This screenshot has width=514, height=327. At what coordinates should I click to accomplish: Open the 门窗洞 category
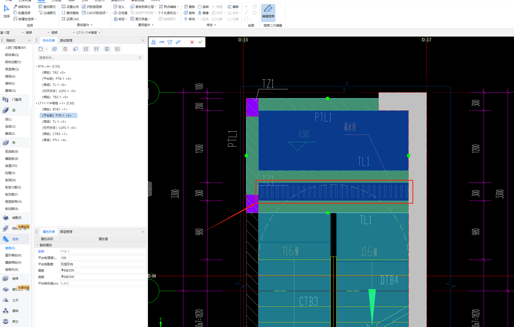point(15,99)
